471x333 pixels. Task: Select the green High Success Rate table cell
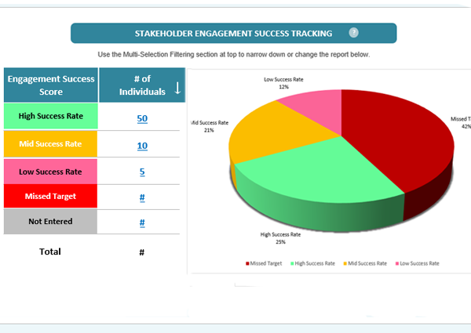tap(50, 117)
